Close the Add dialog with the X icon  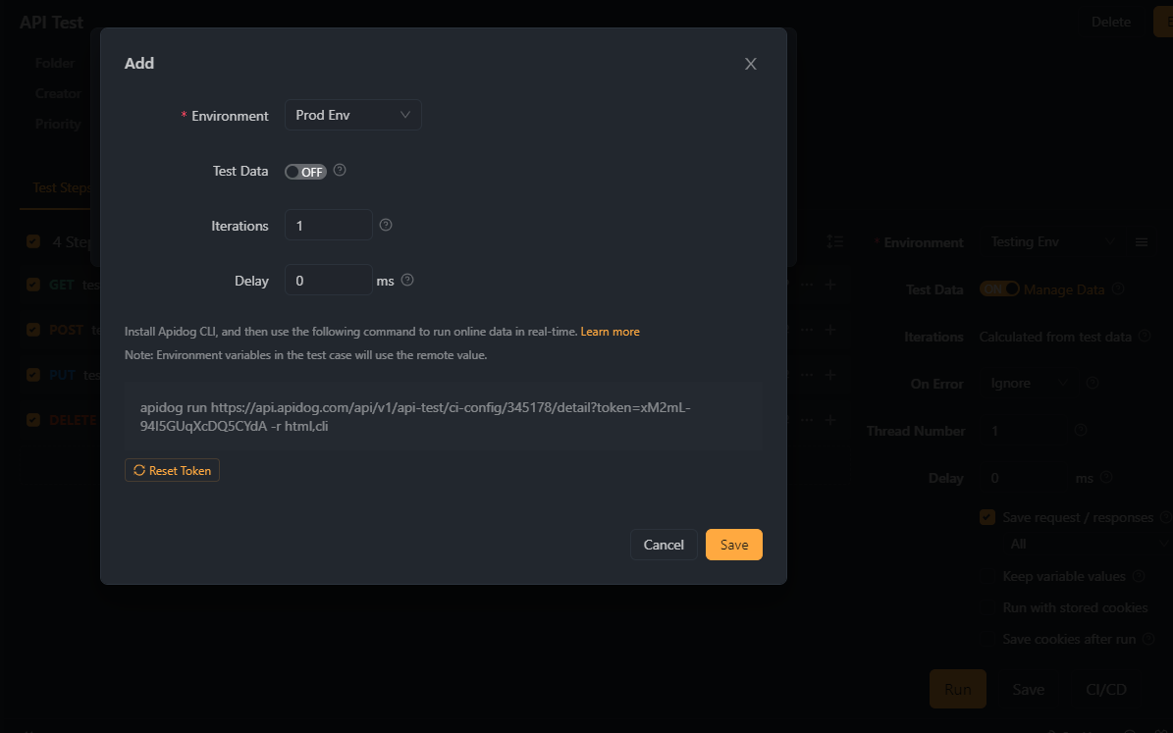[x=750, y=64]
